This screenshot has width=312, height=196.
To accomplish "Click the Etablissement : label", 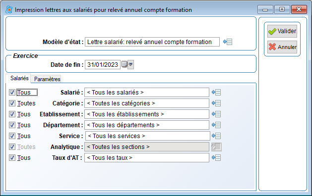I will coord(62,114).
